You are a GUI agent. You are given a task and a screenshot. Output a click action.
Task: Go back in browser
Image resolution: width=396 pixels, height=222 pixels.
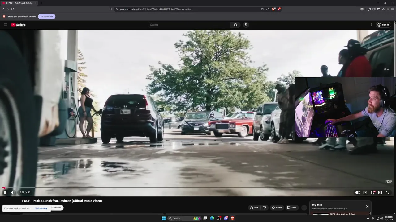click(x=3, y=9)
